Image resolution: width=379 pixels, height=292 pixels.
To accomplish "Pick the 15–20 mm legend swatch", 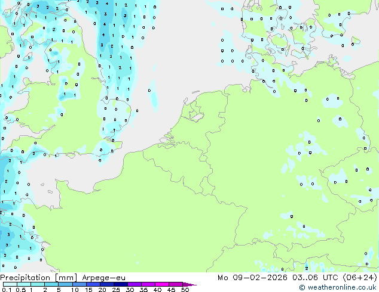I will [x=93, y=284].
